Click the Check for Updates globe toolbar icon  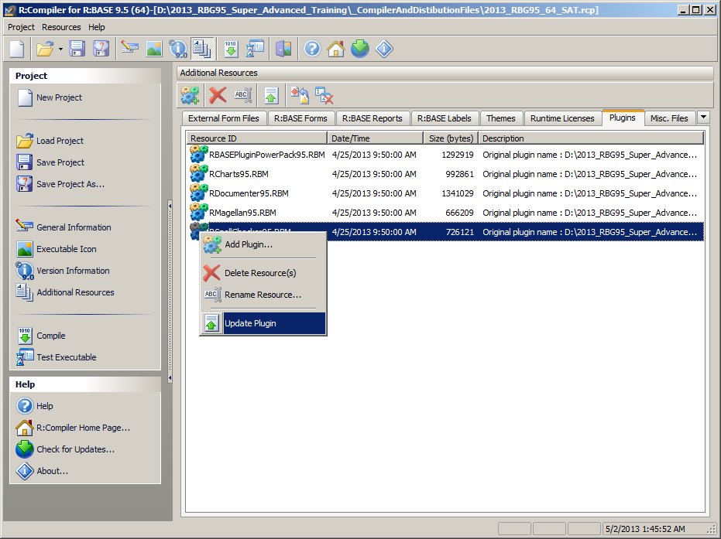tap(360, 49)
